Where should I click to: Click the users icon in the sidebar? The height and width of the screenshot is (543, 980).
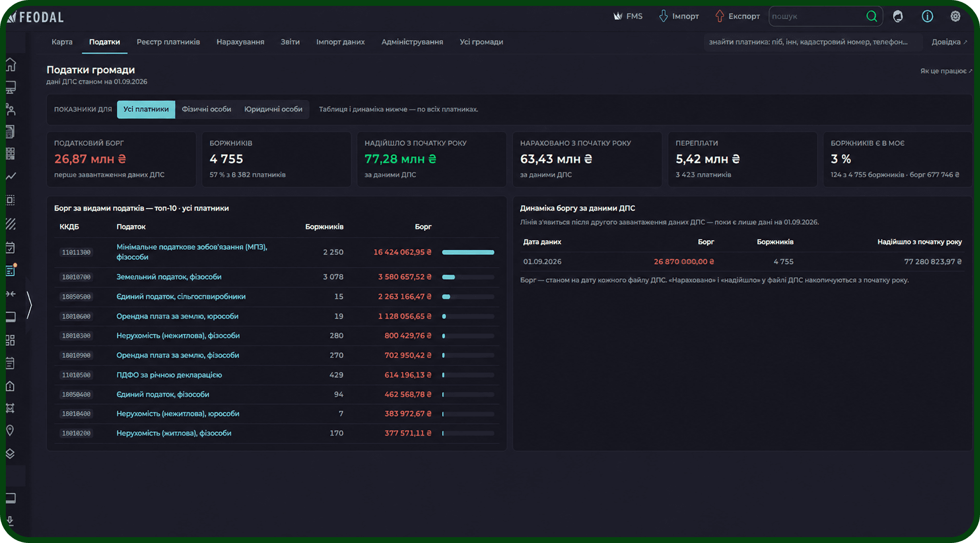[x=11, y=109]
